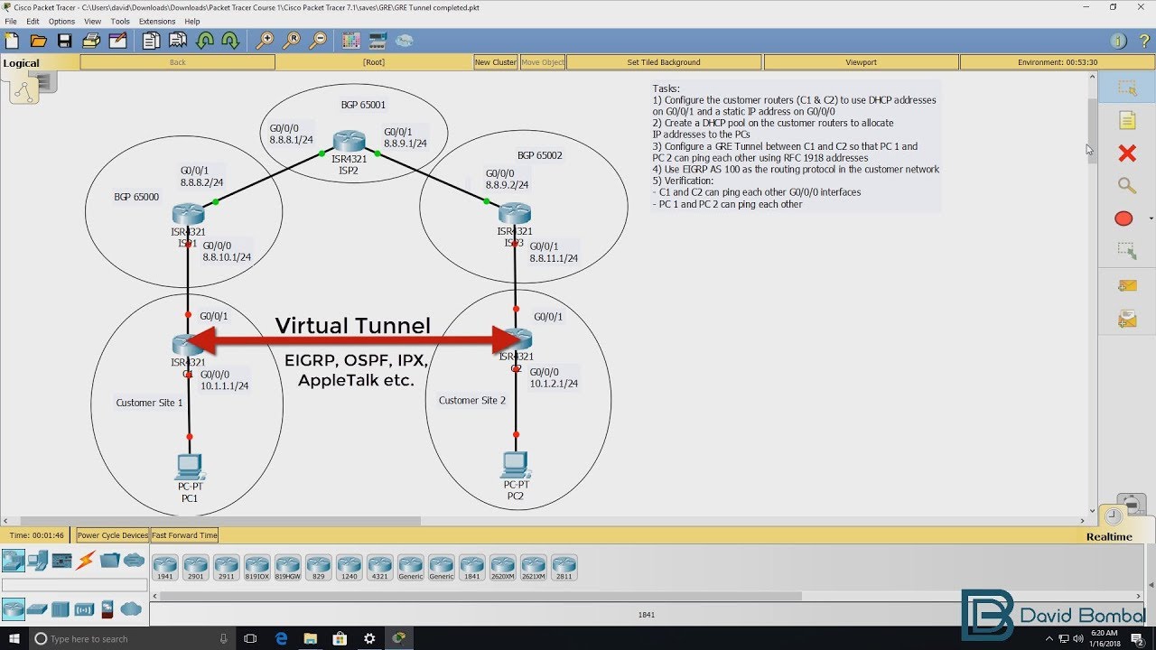Open the View menu
This screenshot has width=1156, height=650.
click(93, 21)
